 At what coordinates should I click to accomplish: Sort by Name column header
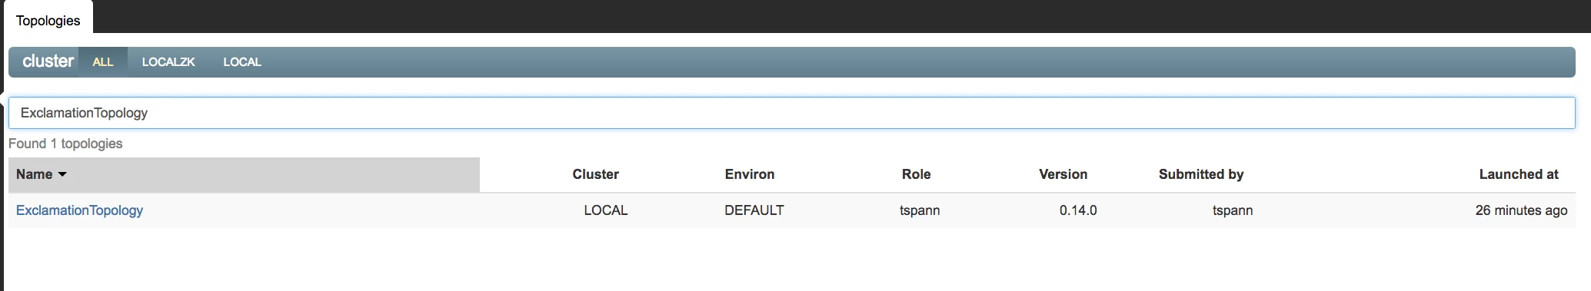(244, 174)
